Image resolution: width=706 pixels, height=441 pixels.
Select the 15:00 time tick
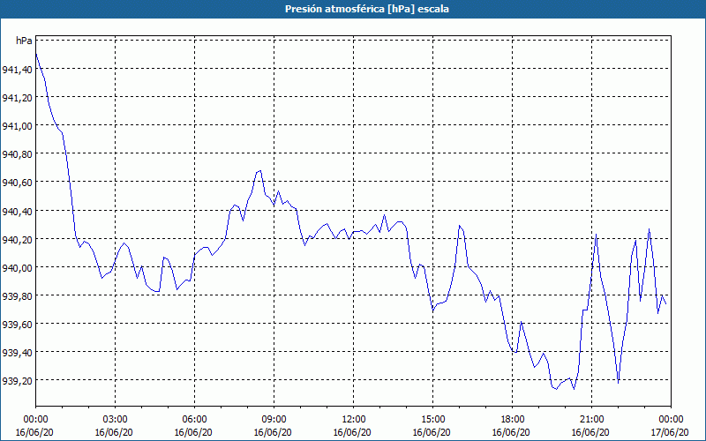[x=433, y=420]
